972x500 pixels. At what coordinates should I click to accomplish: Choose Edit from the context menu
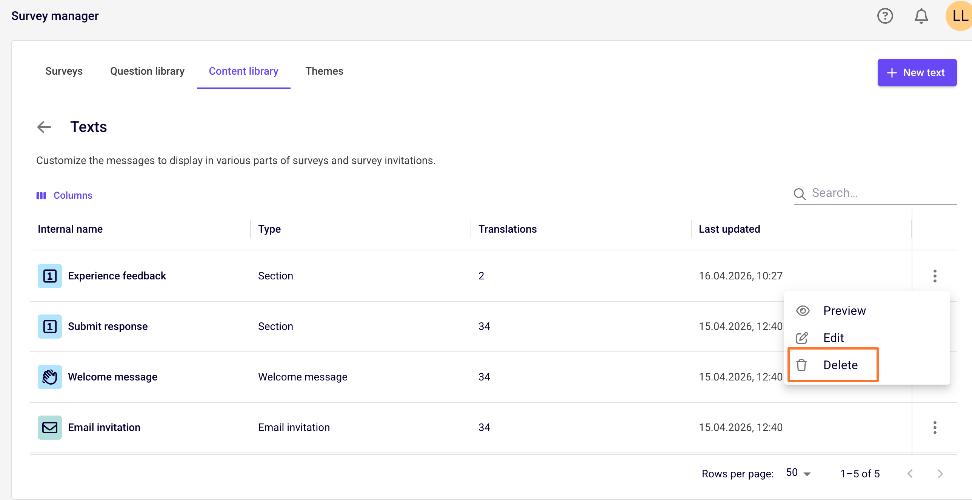coord(867,338)
